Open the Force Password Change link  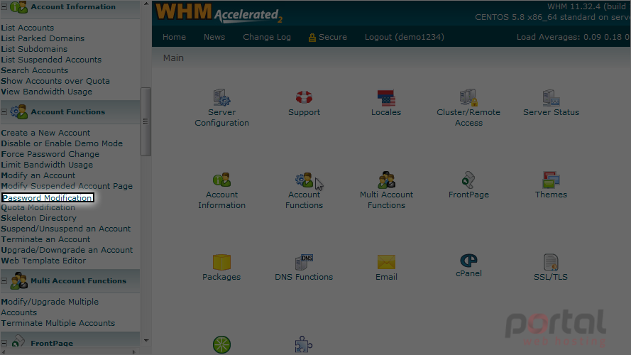[50, 154]
